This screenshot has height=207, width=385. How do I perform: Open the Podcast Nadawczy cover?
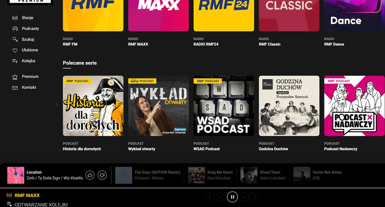point(354,106)
